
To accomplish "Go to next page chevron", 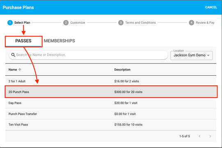I will pyautogui.click(x=210, y=136).
